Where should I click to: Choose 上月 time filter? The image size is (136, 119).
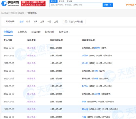click(x=56, y=22)
